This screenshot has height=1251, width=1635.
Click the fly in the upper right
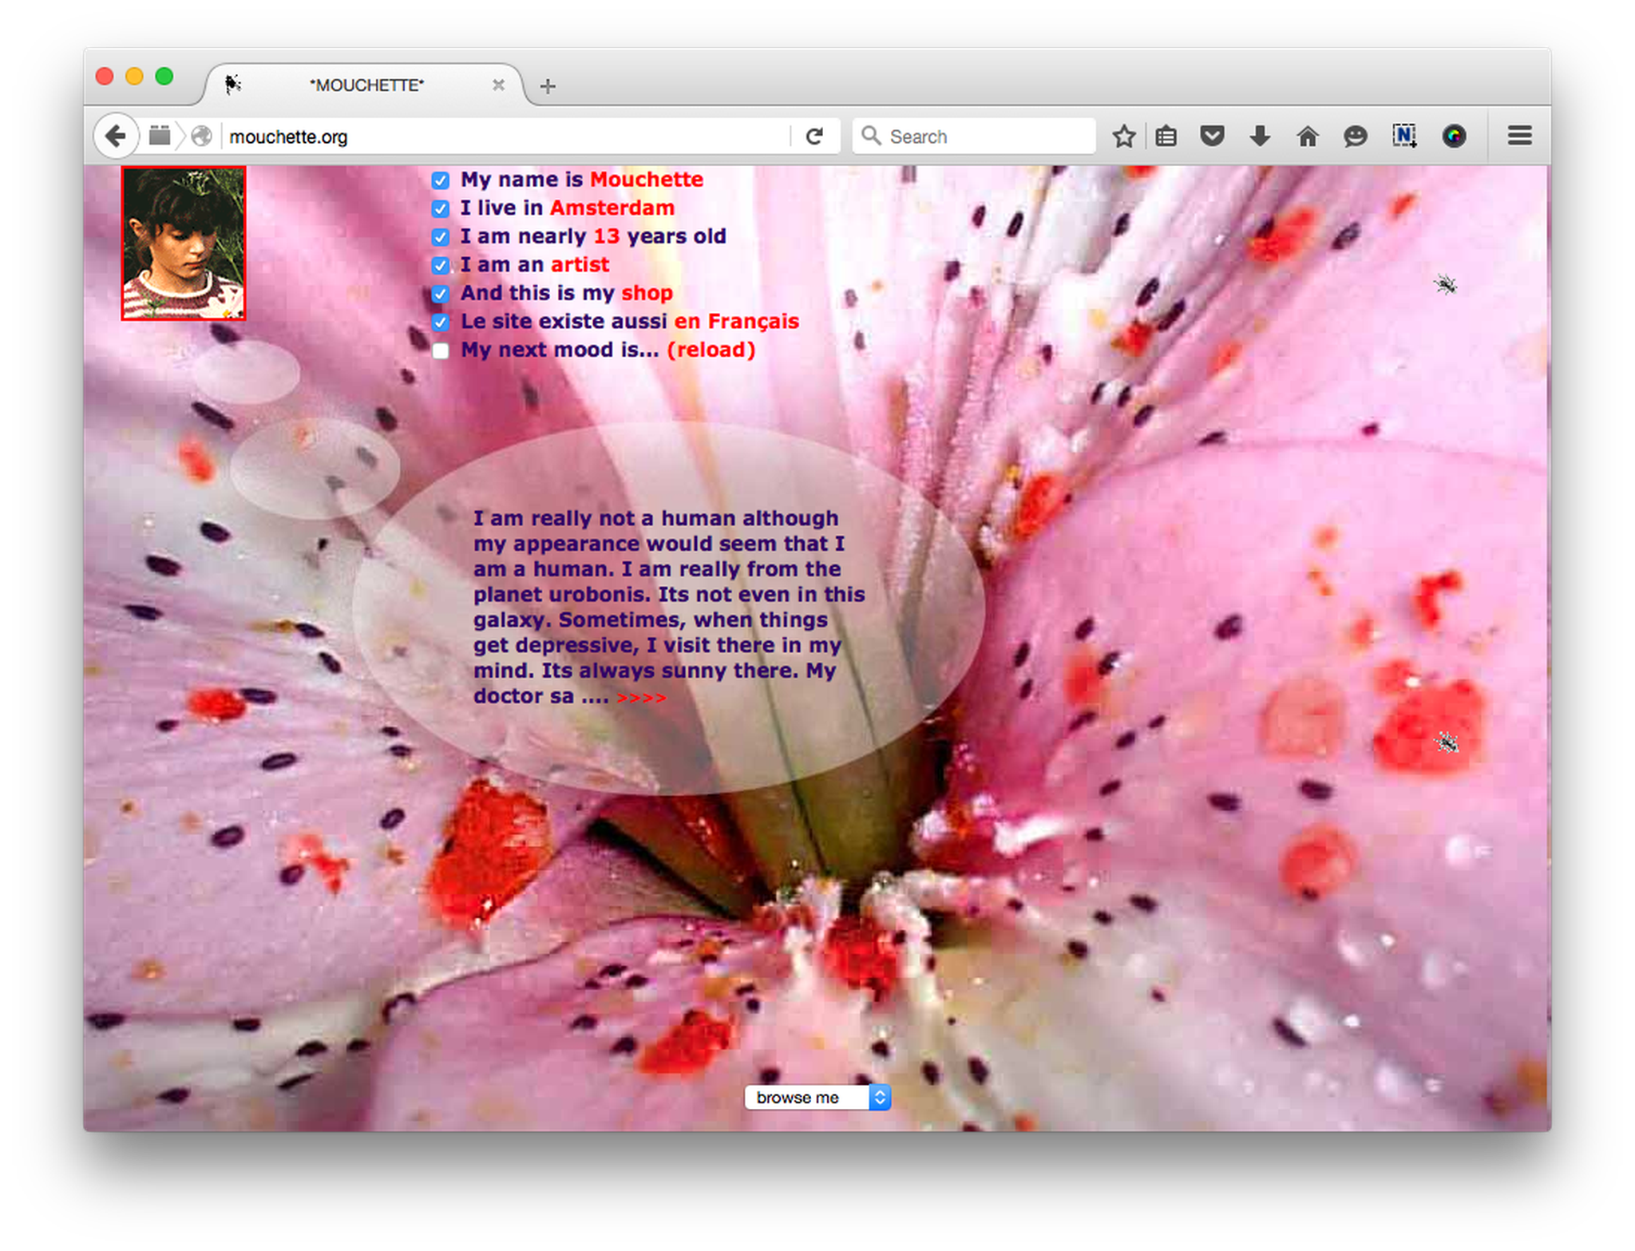click(x=1445, y=284)
